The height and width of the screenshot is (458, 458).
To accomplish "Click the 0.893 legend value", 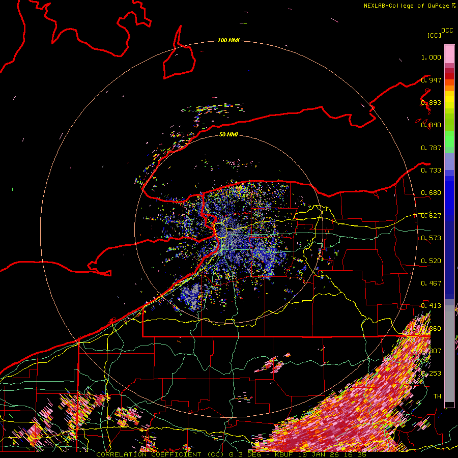I will 431,102.
